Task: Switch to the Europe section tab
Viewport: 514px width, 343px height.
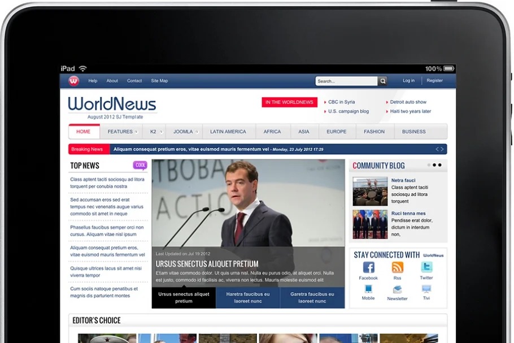Action: (x=337, y=132)
